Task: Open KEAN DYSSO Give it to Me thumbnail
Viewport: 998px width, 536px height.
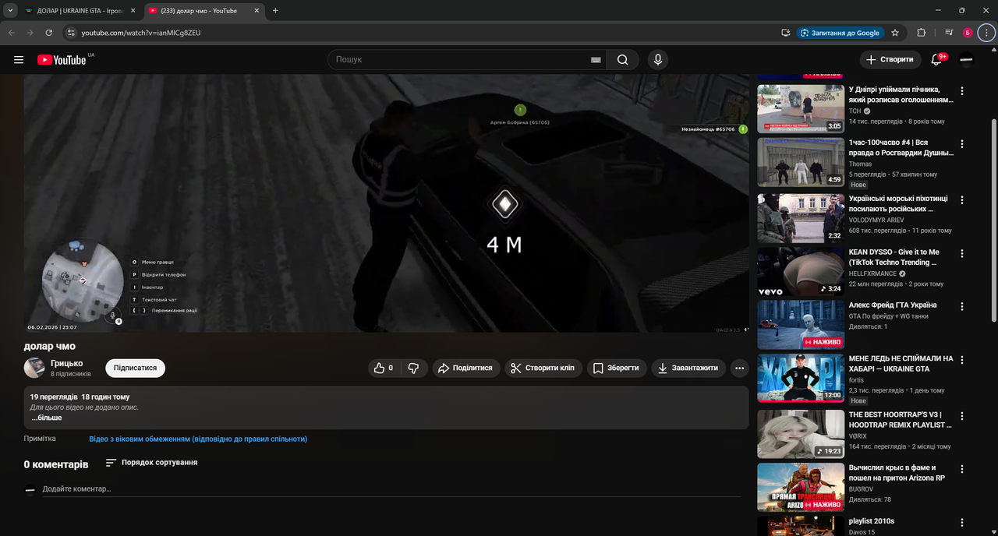Action: click(801, 271)
